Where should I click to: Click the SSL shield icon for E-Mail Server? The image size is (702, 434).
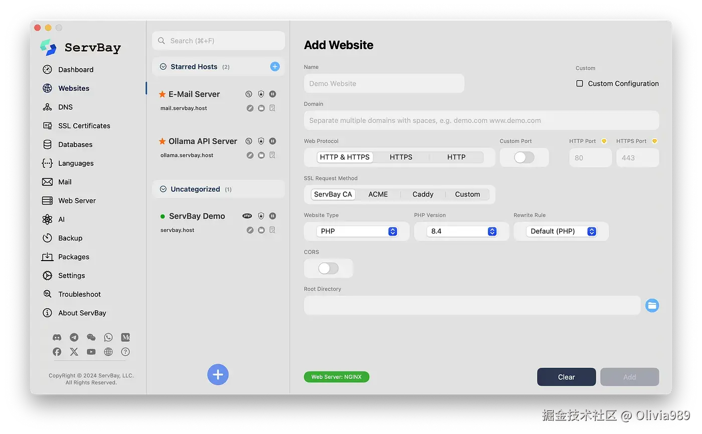tap(261, 94)
